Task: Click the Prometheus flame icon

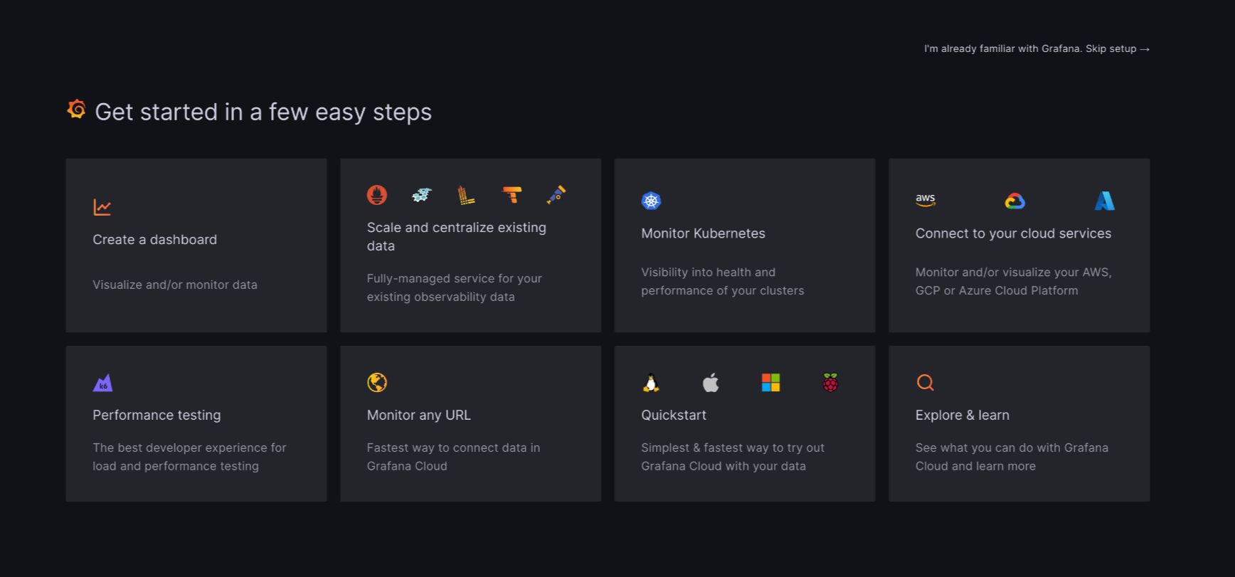Action: 377,194
